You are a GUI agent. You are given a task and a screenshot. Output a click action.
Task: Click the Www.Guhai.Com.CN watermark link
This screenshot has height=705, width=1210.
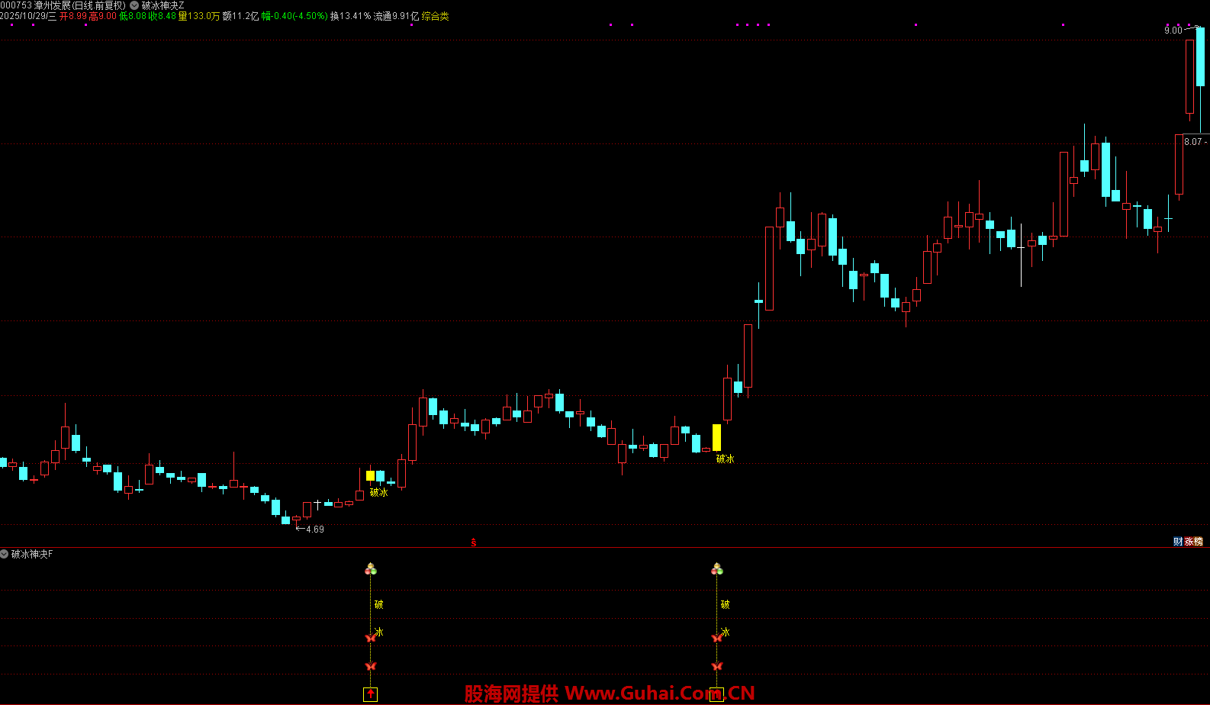click(x=659, y=694)
